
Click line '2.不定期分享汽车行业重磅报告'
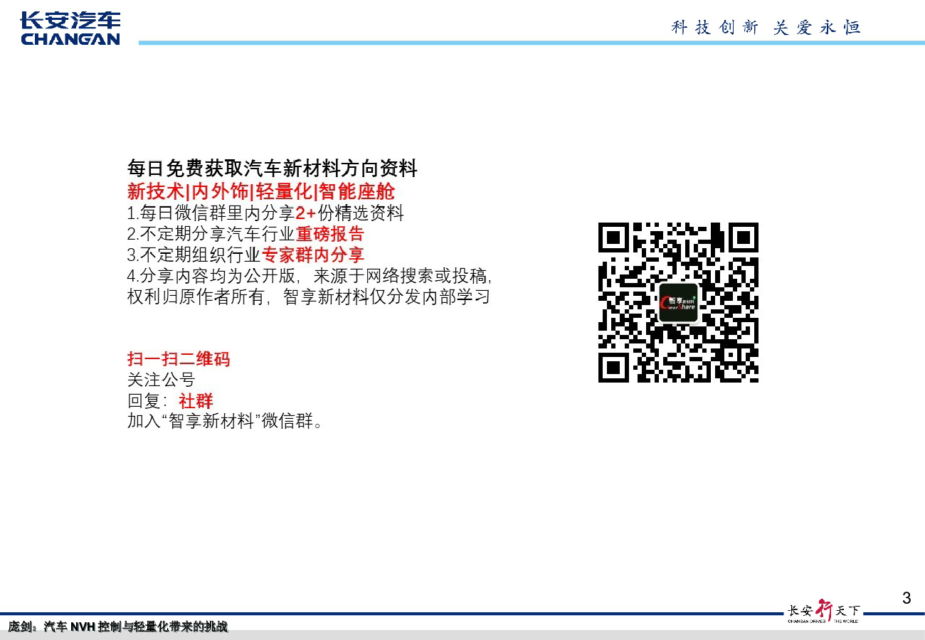click(x=245, y=233)
